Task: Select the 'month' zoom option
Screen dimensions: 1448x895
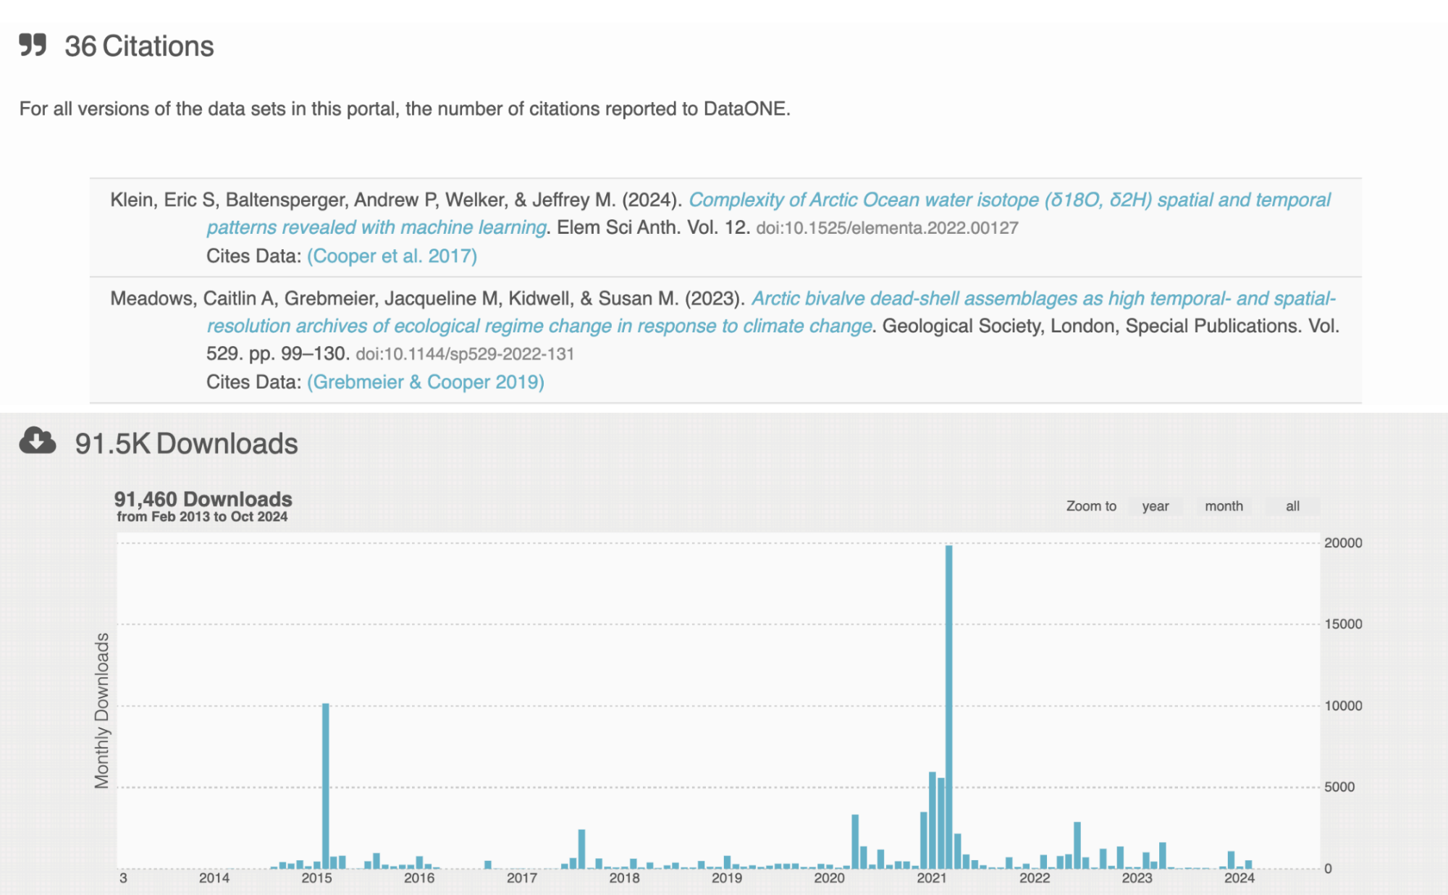Action: [1224, 506]
